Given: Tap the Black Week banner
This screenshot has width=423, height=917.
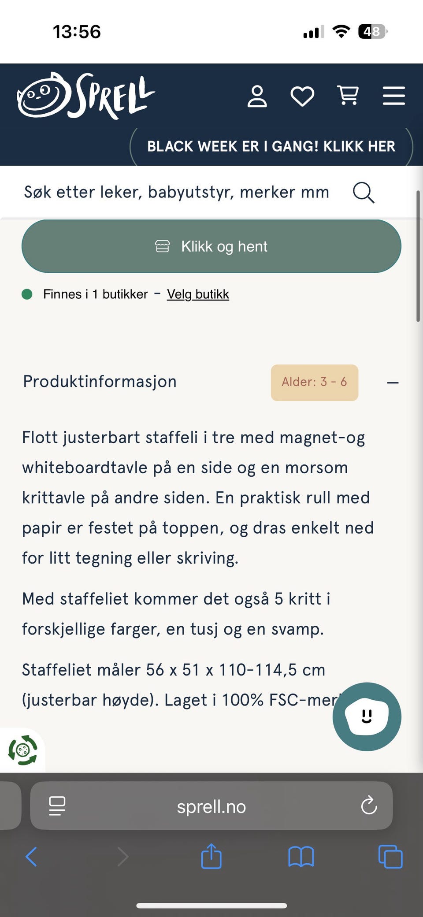Looking at the screenshot, I should (271, 146).
